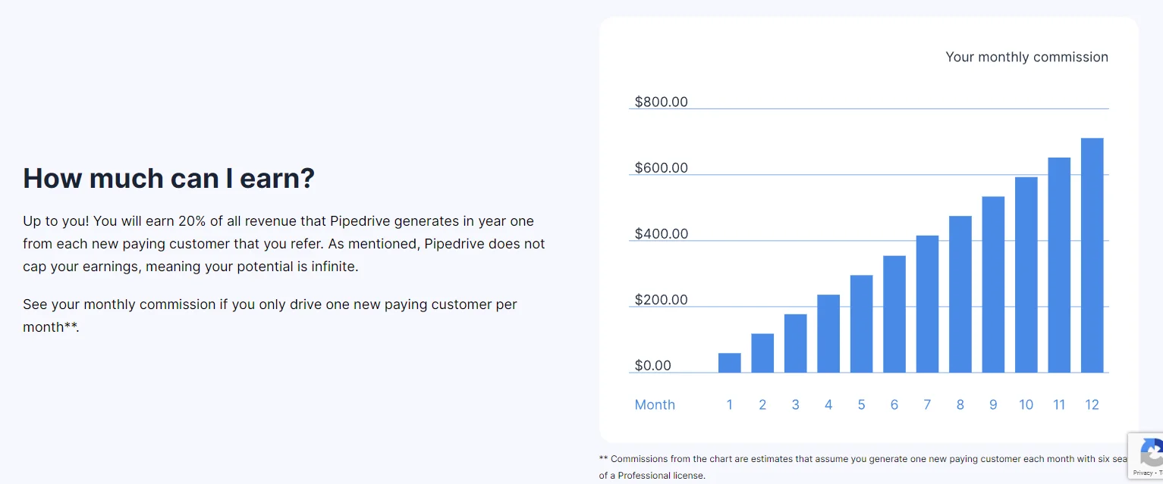Click the $800.00 axis label
This screenshot has height=484, width=1163.
point(662,101)
